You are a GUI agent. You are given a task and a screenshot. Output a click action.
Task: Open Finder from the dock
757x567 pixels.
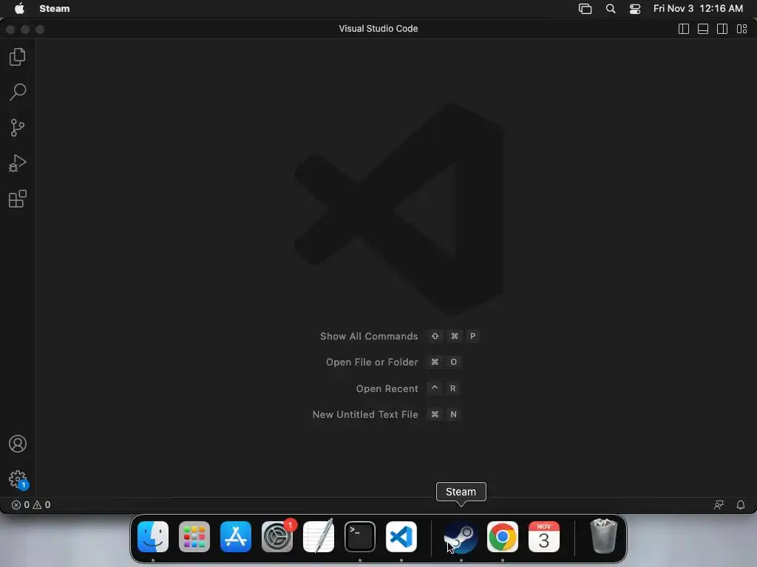153,537
